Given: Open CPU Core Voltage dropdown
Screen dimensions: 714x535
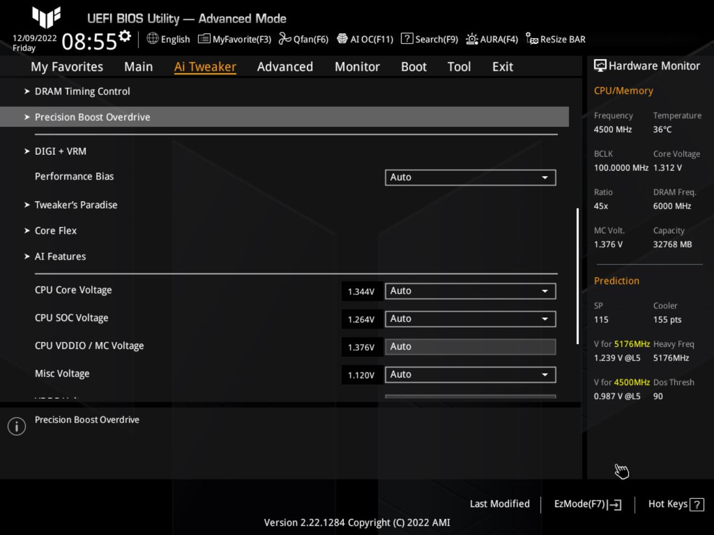Looking at the screenshot, I should [x=470, y=291].
